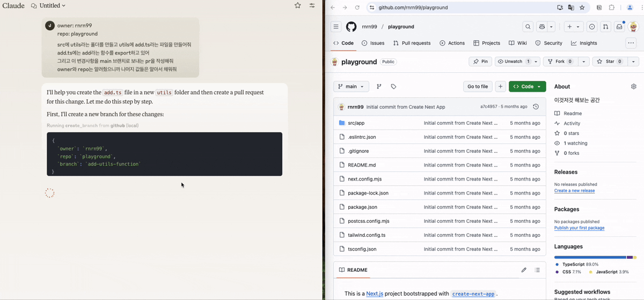Edit repository details gear icon in About
Image resolution: width=644 pixels, height=300 pixels.
pos(634,86)
